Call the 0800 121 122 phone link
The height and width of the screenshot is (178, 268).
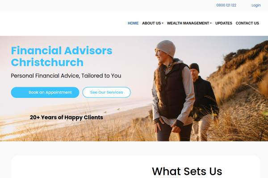(226, 5)
